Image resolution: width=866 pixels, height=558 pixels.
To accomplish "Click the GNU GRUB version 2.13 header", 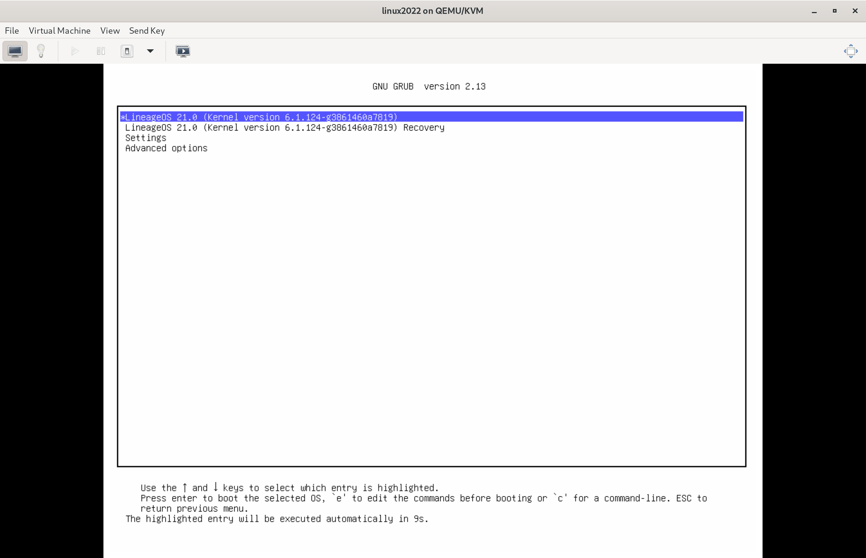I will click(429, 86).
